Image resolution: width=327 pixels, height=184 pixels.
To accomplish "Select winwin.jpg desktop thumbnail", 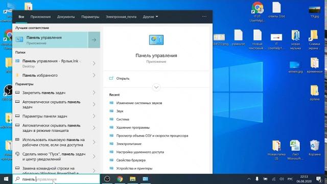I will point(295,67).
